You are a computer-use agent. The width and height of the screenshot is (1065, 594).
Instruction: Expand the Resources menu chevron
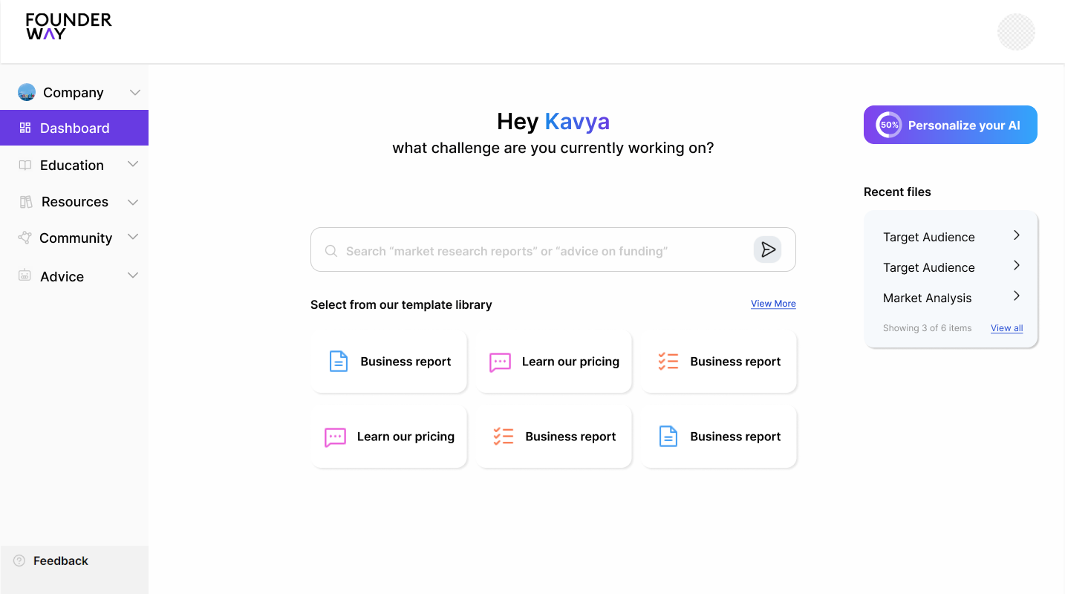[133, 202]
